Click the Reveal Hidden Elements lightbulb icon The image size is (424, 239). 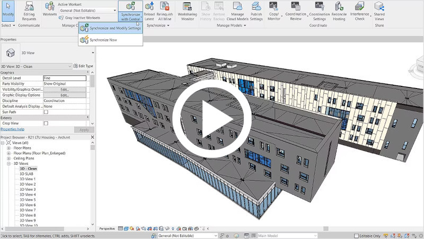pos(173,229)
